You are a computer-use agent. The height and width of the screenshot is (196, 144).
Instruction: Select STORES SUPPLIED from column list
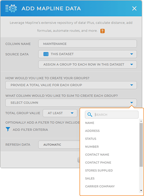click(99, 170)
